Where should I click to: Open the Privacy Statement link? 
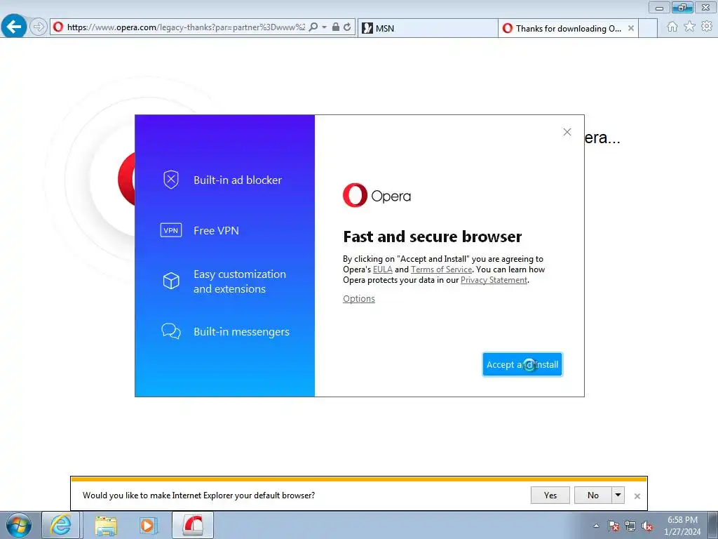pyautogui.click(x=494, y=280)
